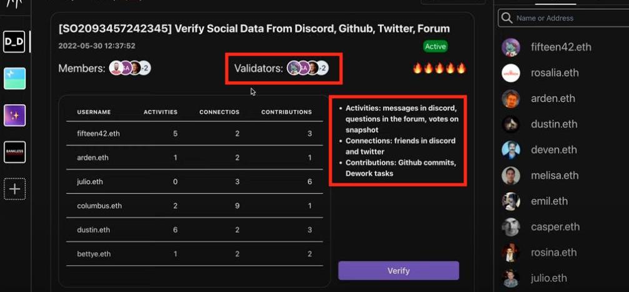
Task: Open melisa.eth profile from list
Action: (555, 176)
